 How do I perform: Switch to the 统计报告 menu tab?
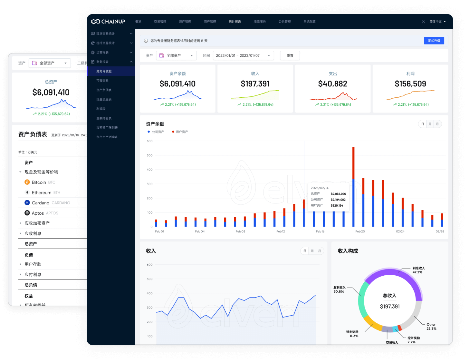pos(235,22)
